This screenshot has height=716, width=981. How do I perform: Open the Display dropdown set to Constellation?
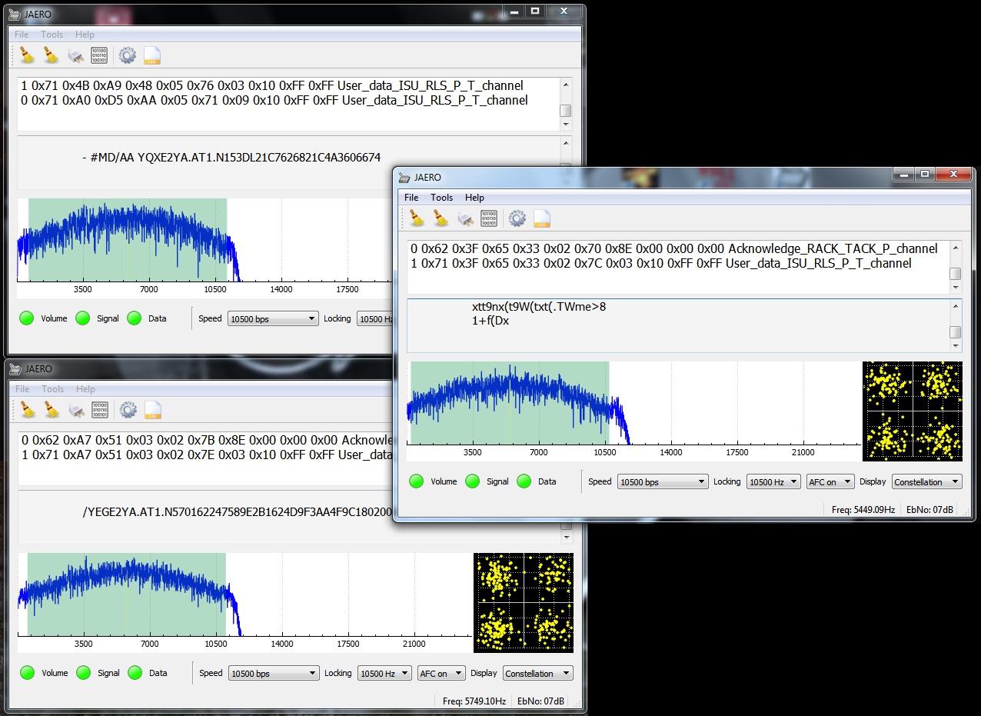pyautogui.click(x=926, y=481)
